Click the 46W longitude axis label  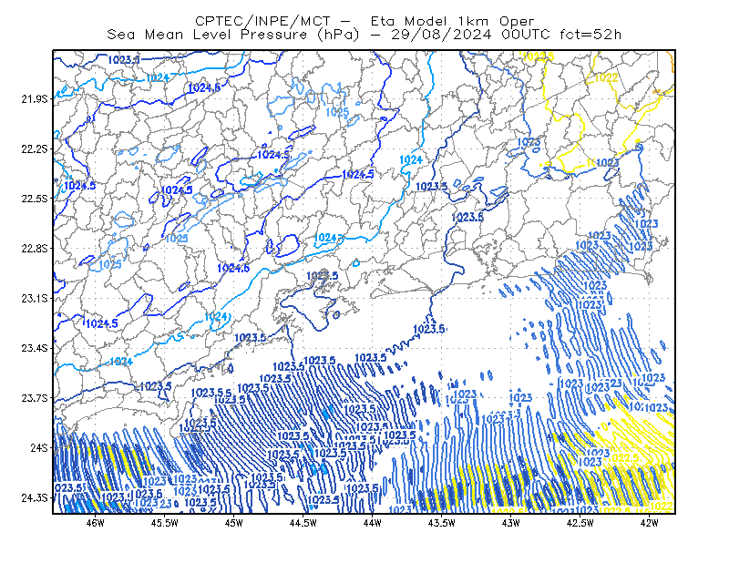pyautogui.click(x=96, y=523)
